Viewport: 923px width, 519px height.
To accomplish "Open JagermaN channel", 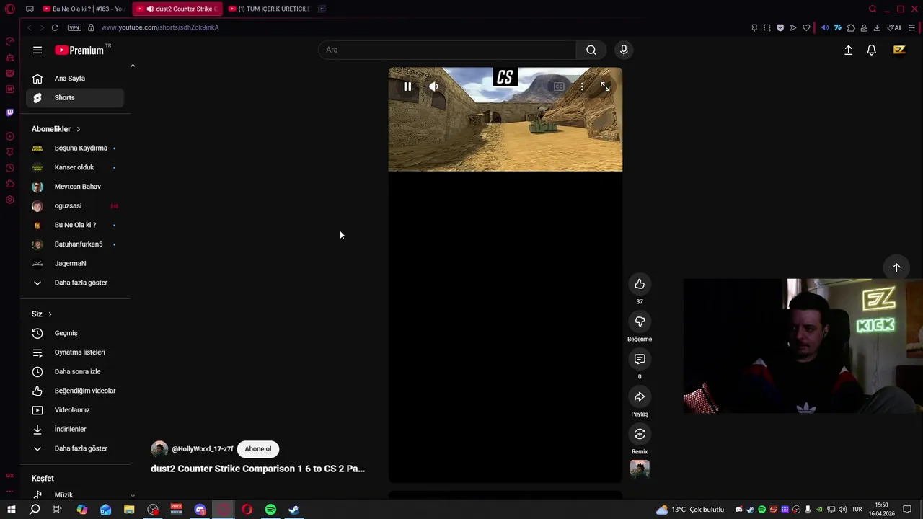I will pyautogui.click(x=75, y=264).
